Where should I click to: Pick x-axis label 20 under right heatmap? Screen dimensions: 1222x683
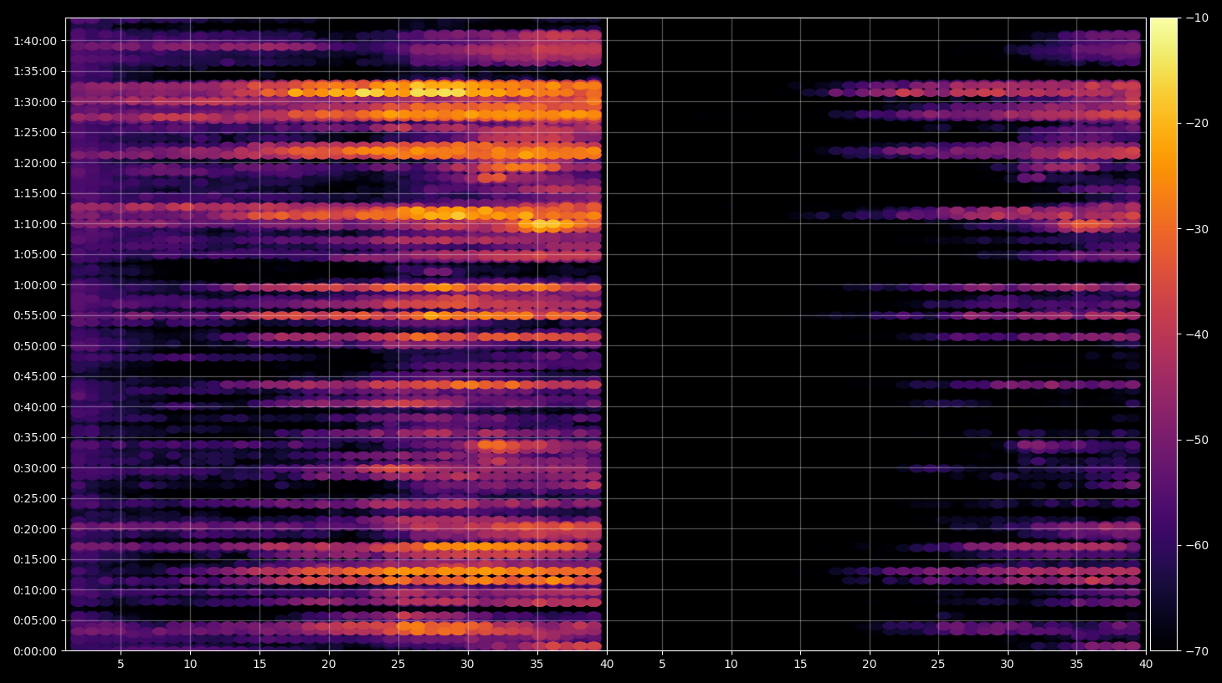(870, 665)
